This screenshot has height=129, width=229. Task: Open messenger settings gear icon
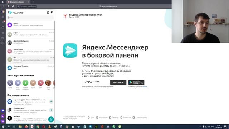[x=52, y=13]
